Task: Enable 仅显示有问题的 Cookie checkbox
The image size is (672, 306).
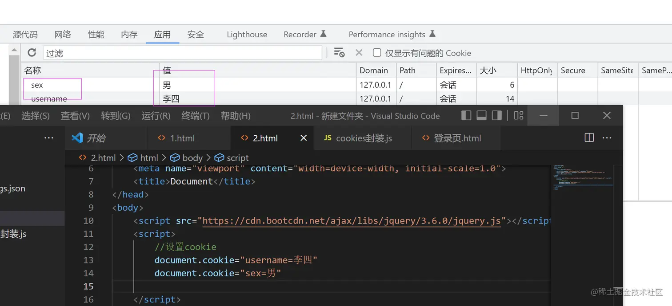Action: click(377, 52)
